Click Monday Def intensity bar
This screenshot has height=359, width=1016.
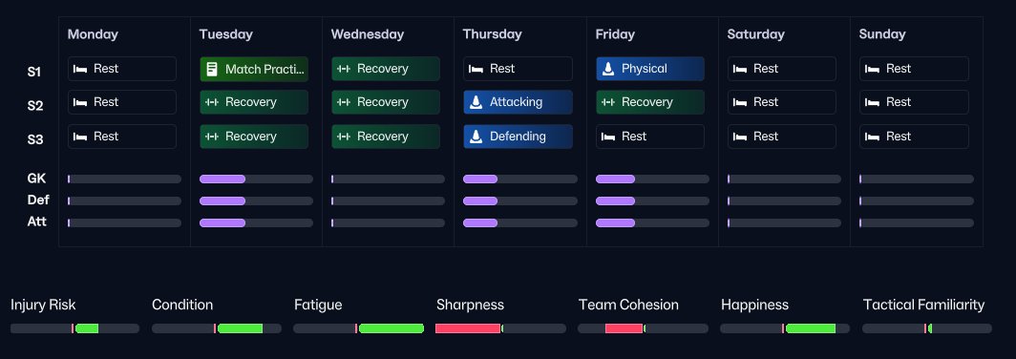click(124, 201)
